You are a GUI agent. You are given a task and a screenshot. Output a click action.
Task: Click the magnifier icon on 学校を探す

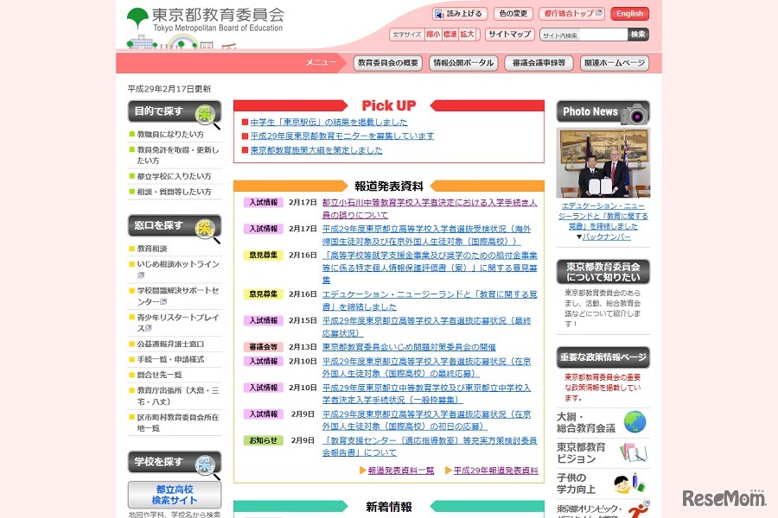(206, 464)
